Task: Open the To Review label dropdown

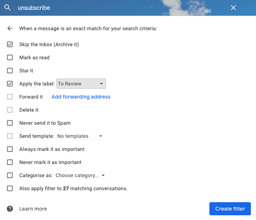Action: (x=81, y=84)
